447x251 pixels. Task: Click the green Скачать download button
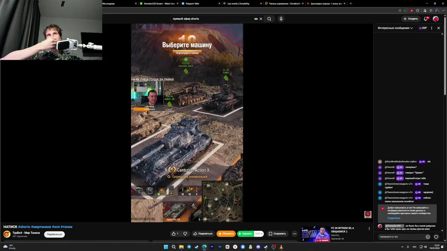click(246, 234)
